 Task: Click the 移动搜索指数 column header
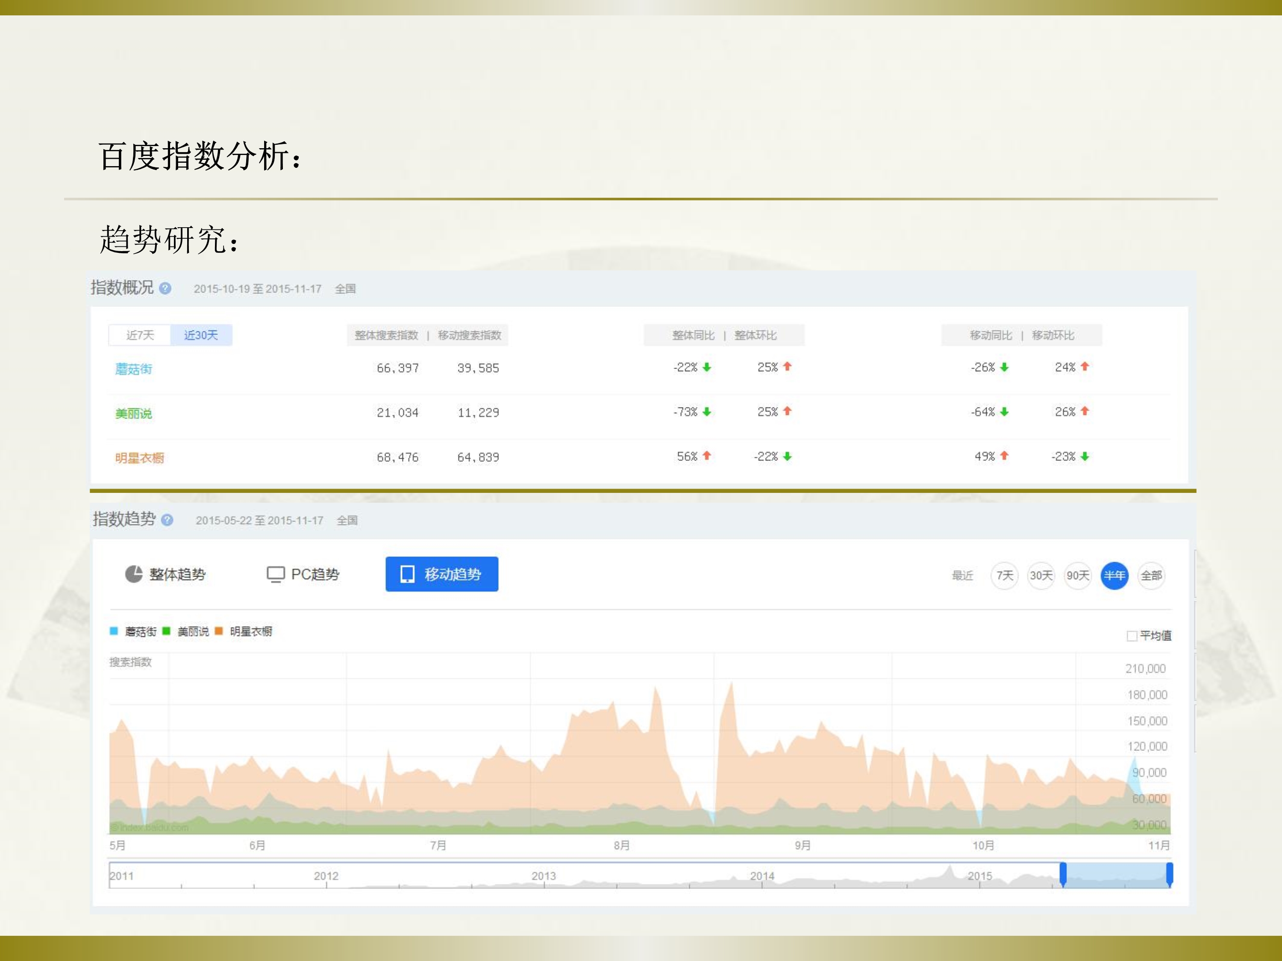click(x=469, y=335)
